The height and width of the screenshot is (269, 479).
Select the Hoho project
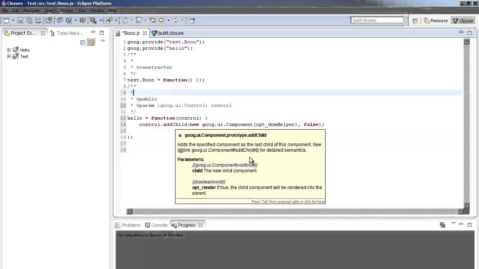click(x=25, y=50)
